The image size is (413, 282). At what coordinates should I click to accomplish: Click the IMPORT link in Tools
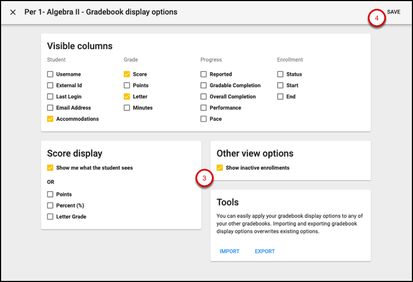229,252
